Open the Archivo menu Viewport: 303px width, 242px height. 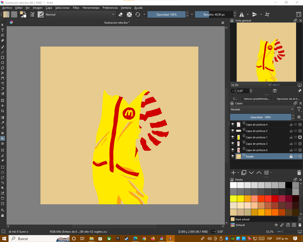click(7, 8)
